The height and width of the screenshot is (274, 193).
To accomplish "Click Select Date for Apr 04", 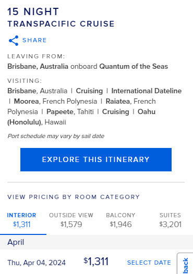I will (x=149, y=263).
